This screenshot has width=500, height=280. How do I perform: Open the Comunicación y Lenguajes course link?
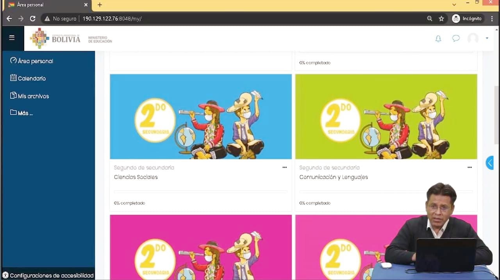coord(334,177)
